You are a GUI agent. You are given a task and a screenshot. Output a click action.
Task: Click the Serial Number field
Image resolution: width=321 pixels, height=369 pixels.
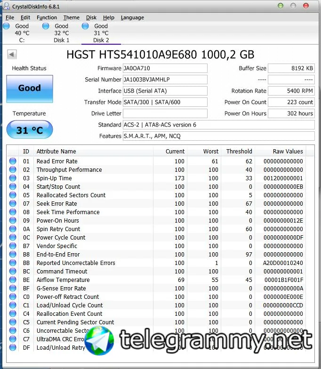pyautogui.click(x=165, y=80)
